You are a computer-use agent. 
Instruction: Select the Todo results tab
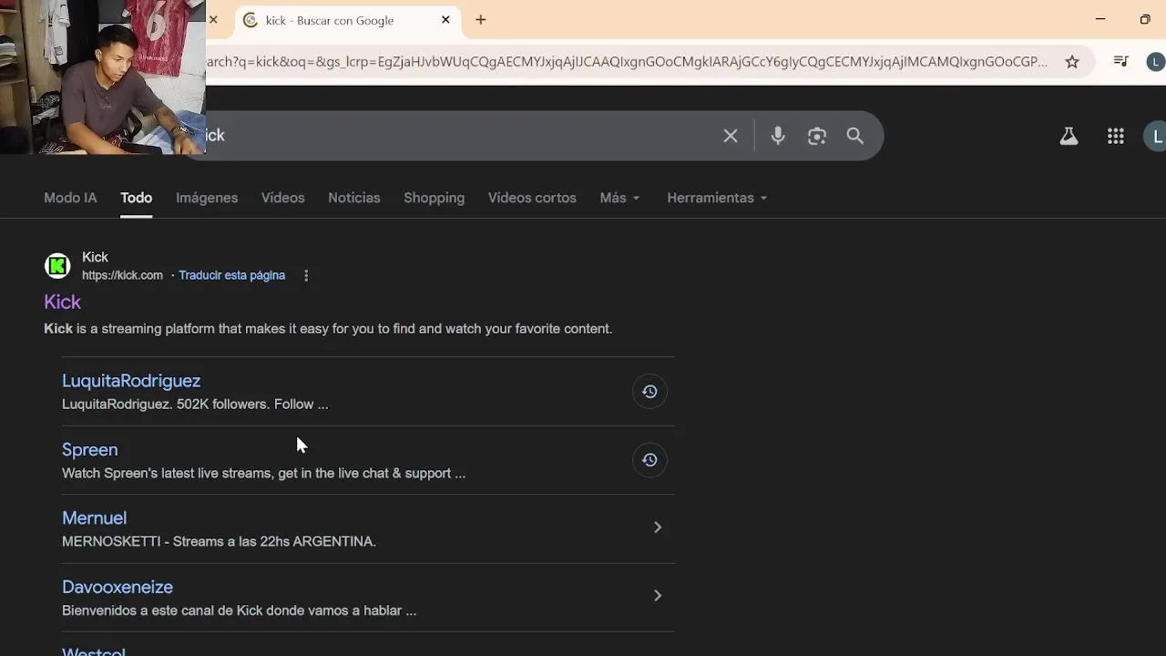[136, 198]
